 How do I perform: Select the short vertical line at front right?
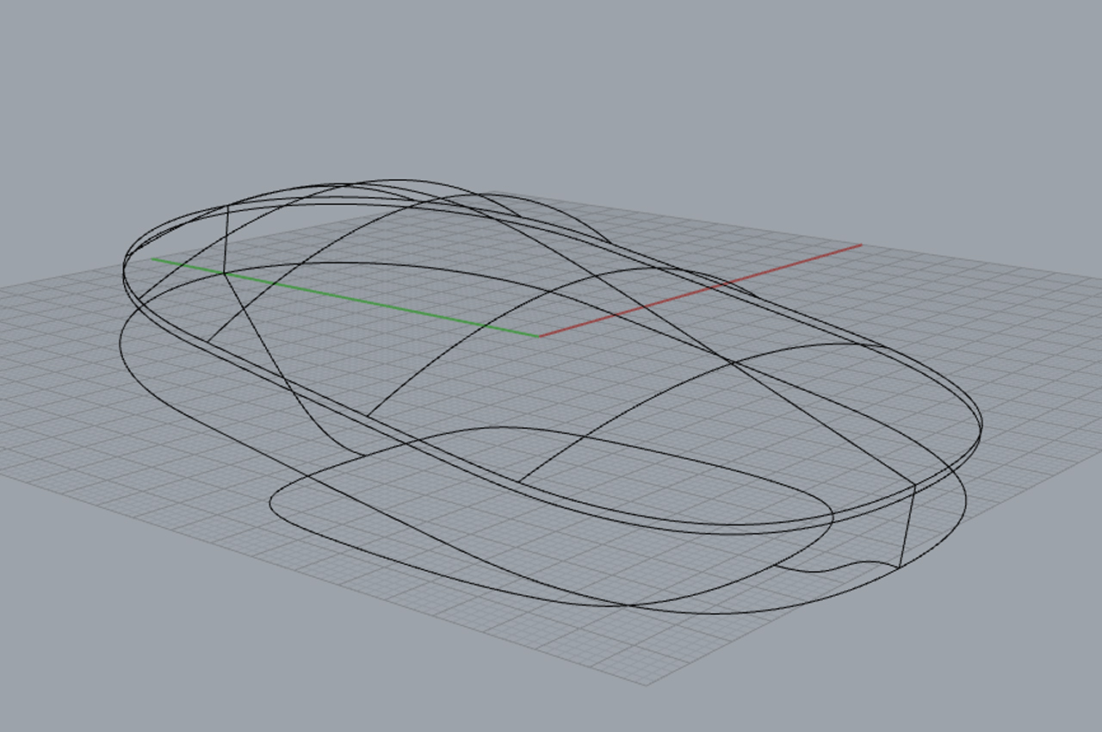pos(907,525)
